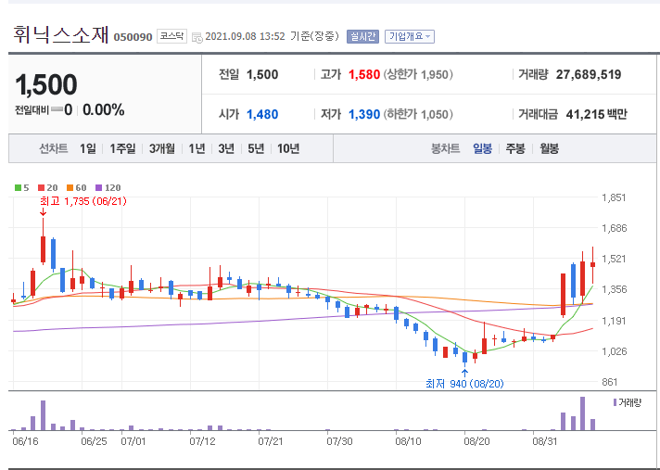Click the purple 120-day moving average swatch
The width and height of the screenshot is (660, 470).
(99, 187)
